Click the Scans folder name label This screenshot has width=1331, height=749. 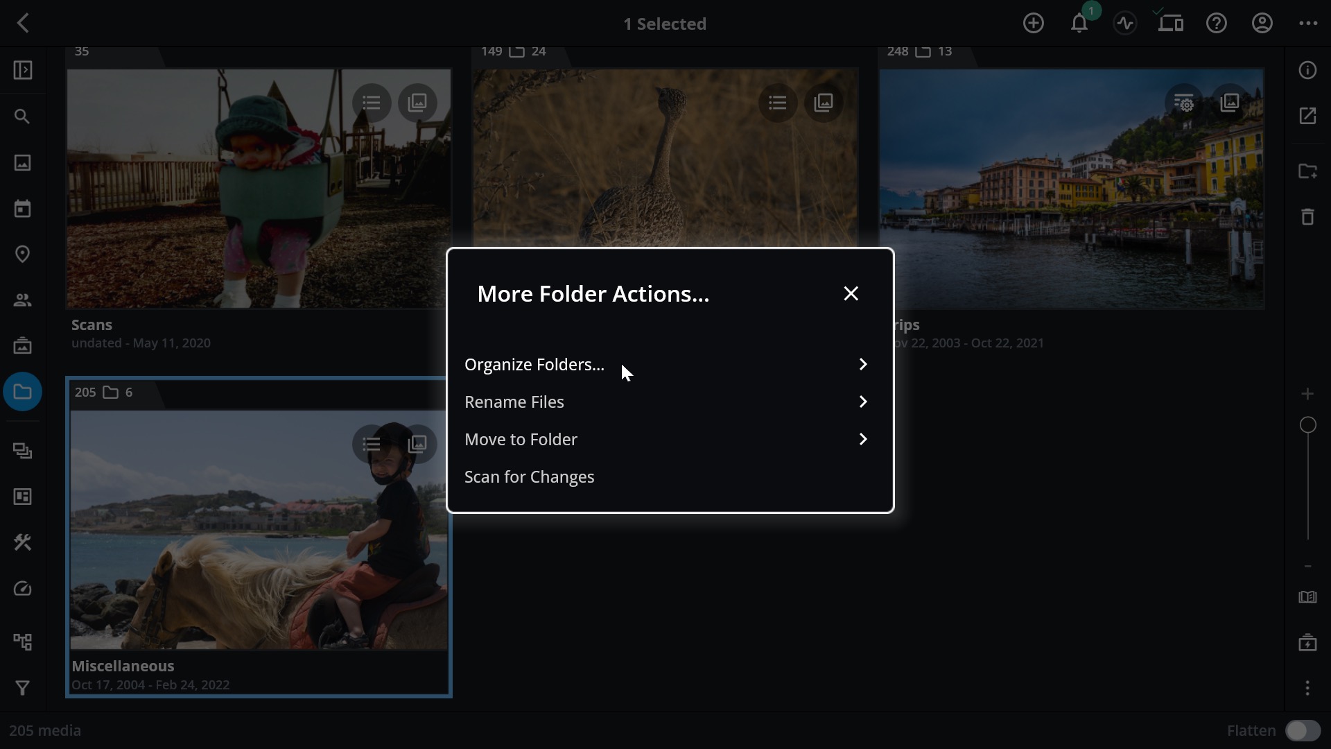click(x=92, y=325)
